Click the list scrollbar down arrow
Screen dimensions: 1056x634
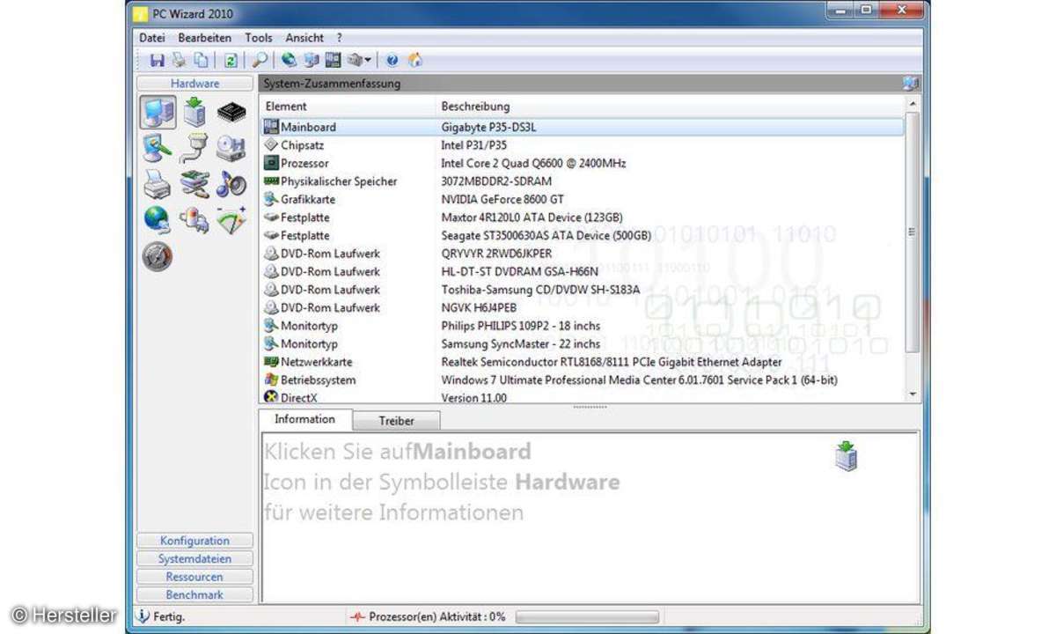912,395
